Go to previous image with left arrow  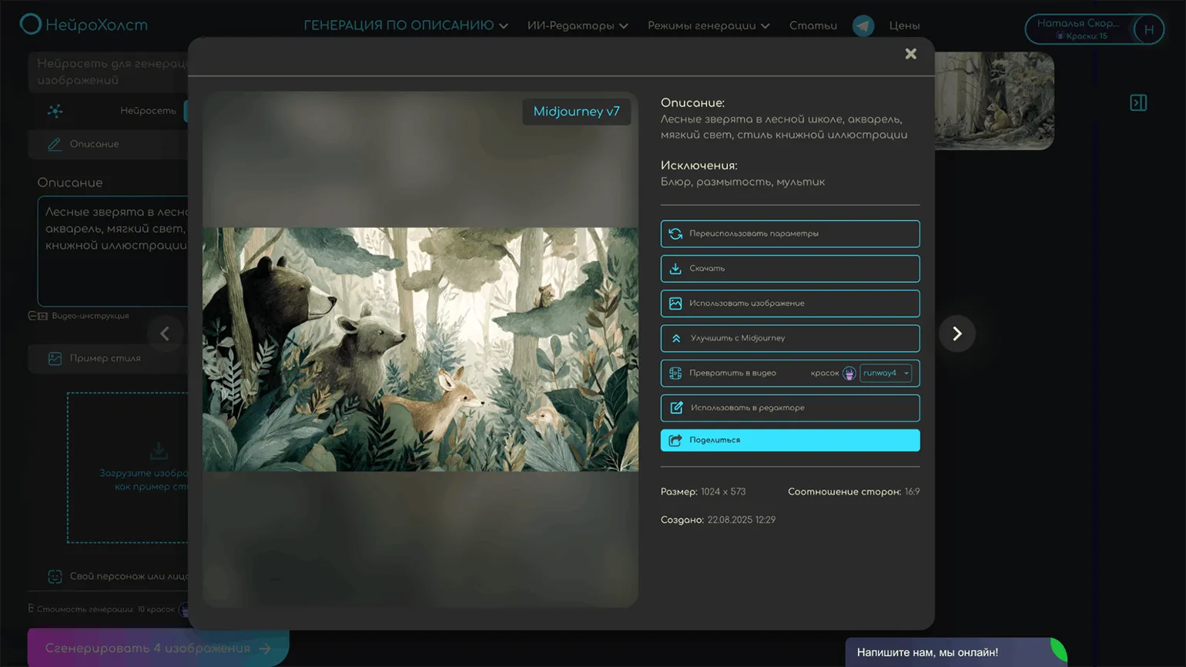(x=165, y=333)
